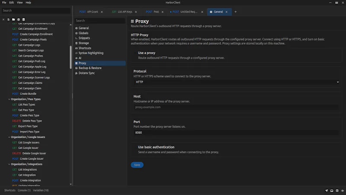This screenshot has width=346, height=195.
Task: Open Console (1) in status bar
Action: click(24, 190)
